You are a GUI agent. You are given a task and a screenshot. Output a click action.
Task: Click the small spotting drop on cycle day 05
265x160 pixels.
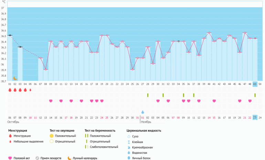[30, 90]
